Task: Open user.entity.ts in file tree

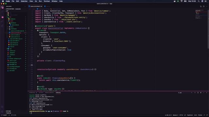Action: coord(15,25)
